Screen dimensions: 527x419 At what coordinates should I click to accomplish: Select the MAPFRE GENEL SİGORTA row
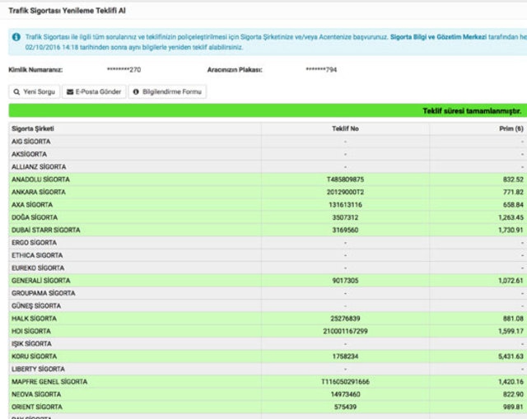click(268, 382)
